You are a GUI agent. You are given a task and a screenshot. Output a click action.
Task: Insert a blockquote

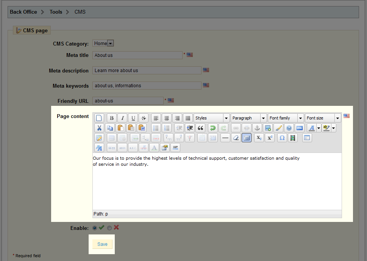pos(200,128)
